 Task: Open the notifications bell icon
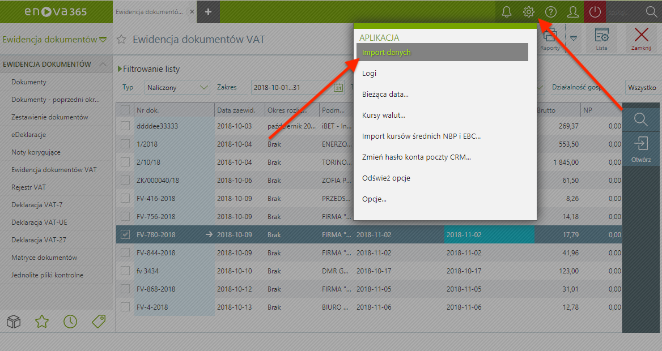point(507,12)
